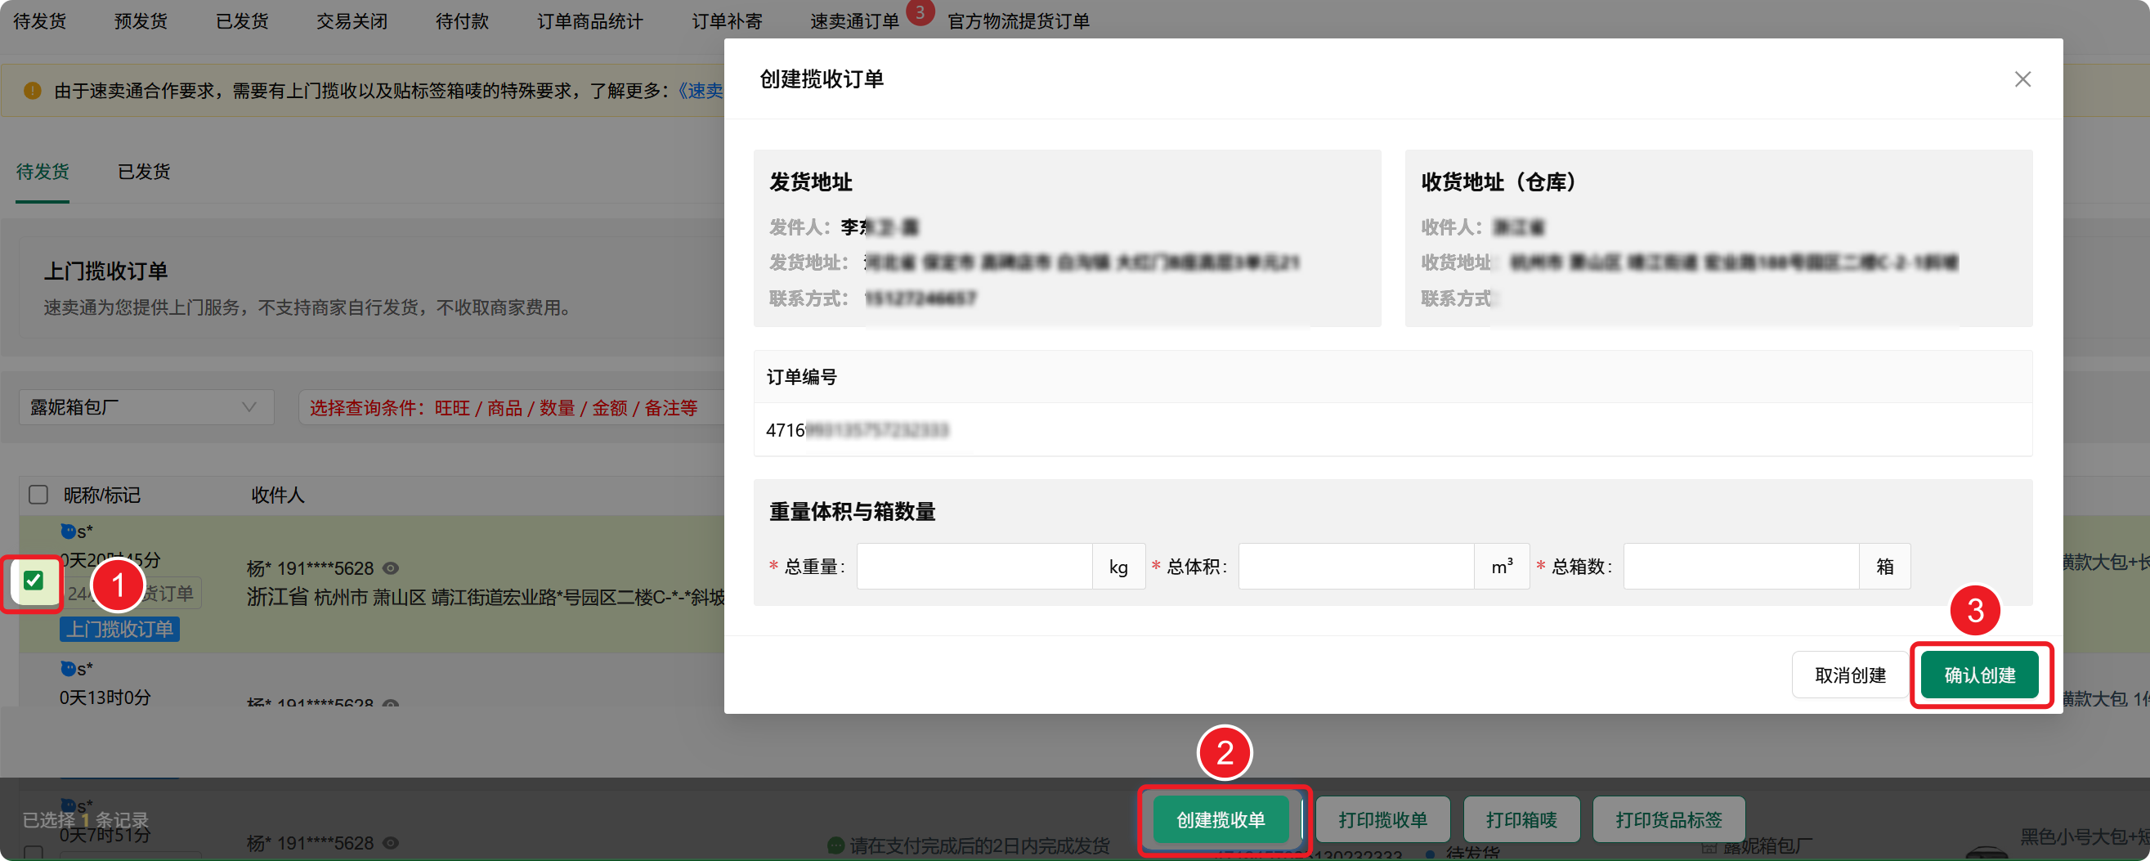
Task: Click the address text 浙江省 杭州市 萧山区
Action: pos(336,596)
